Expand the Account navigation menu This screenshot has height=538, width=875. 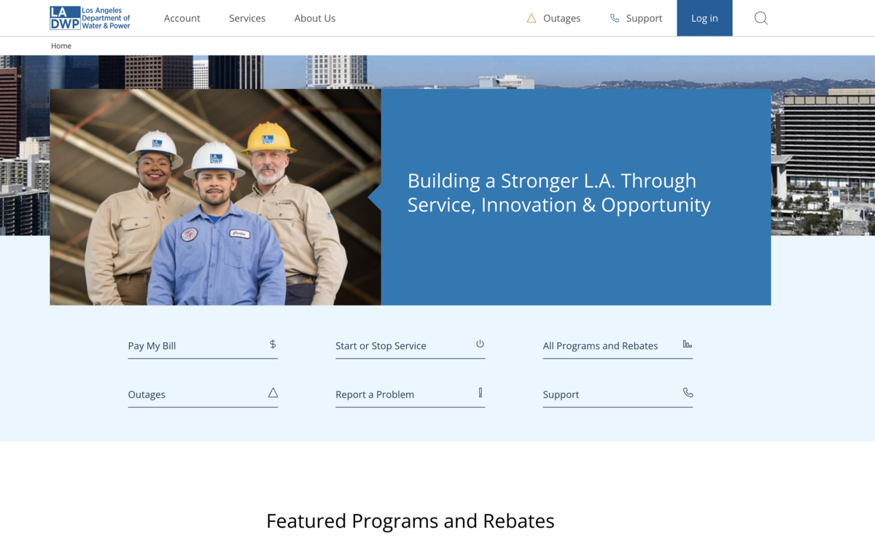(x=182, y=18)
